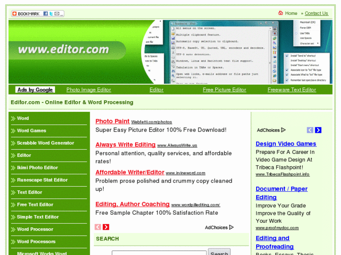Open the Webfetti.com/photos URL link
The height and width of the screenshot is (255, 341).
pyautogui.click(x=152, y=122)
